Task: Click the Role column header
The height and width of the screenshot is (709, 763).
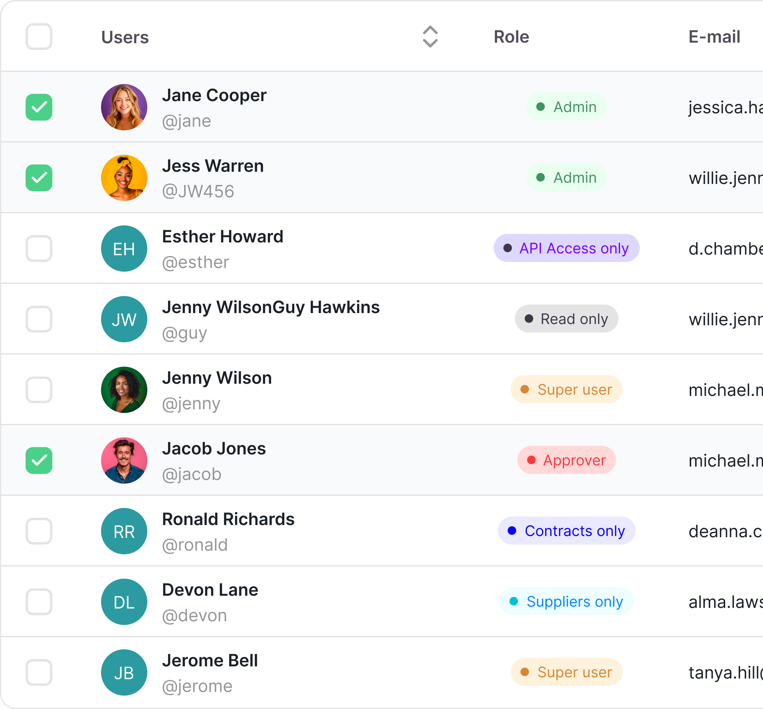Action: [511, 37]
